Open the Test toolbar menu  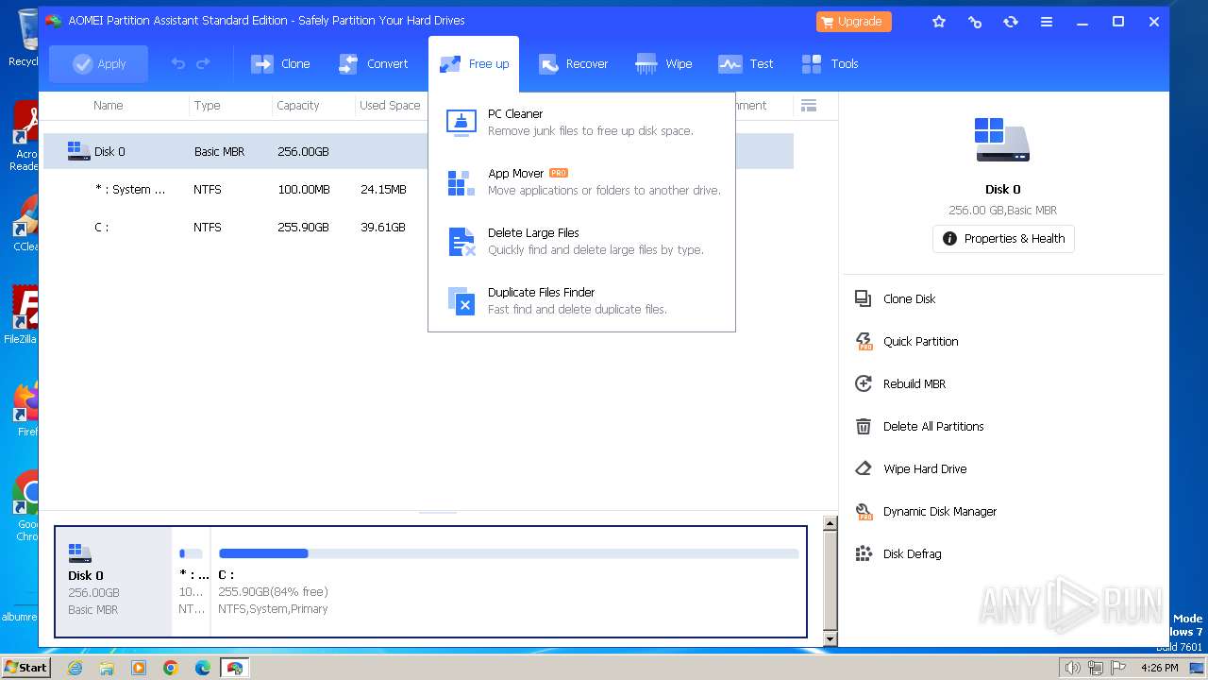pyautogui.click(x=746, y=63)
